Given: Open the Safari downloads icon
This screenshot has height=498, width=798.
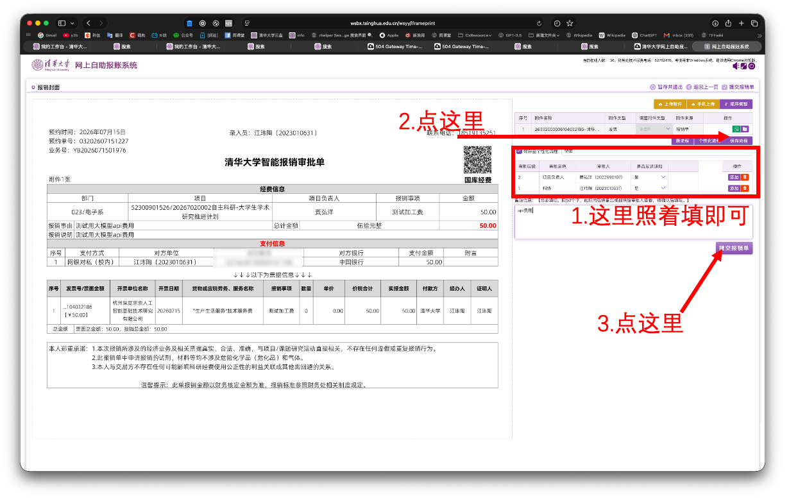Looking at the screenshot, I should tap(716, 23).
